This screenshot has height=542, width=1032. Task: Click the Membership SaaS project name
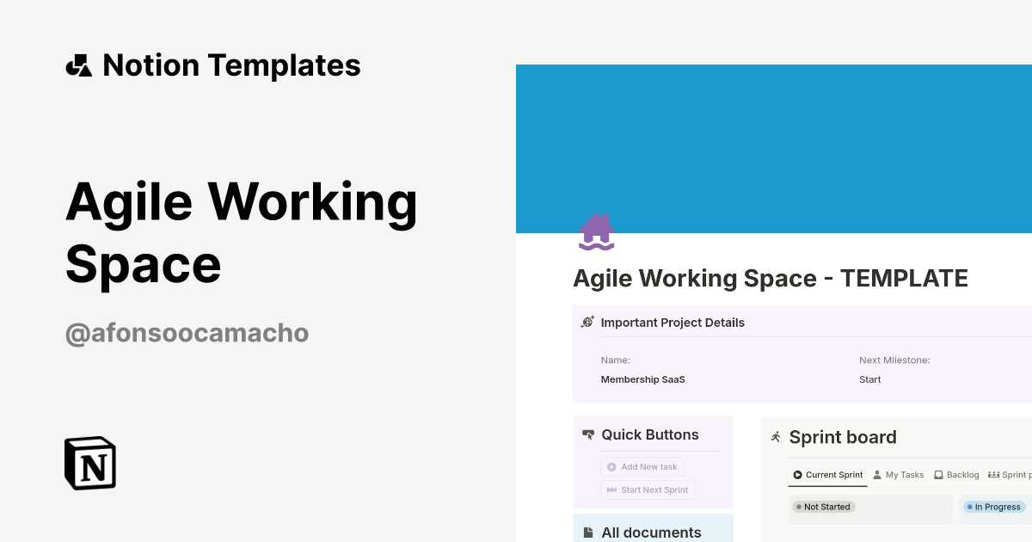pyautogui.click(x=642, y=379)
